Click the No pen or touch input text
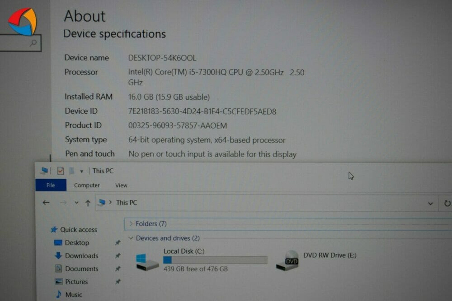This screenshot has height=301, width=452. point(212,154)
